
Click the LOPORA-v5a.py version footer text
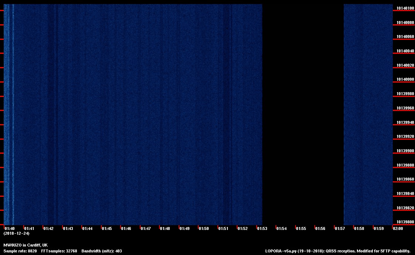coord(338,251)
